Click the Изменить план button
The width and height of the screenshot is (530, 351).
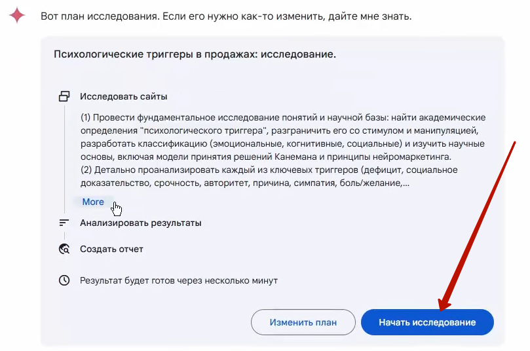[x=303, y=322]
